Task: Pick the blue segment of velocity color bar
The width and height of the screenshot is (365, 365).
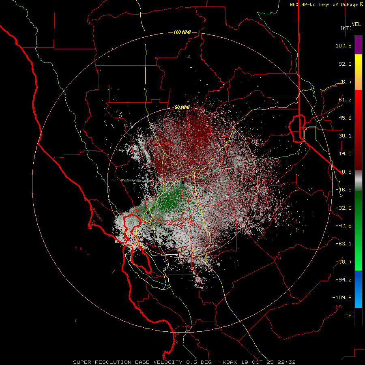Action: pos(358,289)
